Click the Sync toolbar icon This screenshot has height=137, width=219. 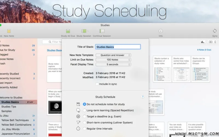coord(215,31)
